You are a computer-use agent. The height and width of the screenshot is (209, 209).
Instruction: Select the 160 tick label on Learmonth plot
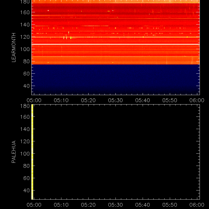[25, 12]
